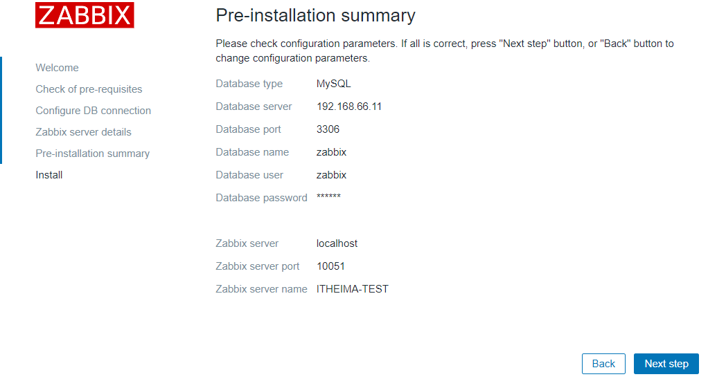
Task: Open Check of pre-requisites step
Action: 89,89
